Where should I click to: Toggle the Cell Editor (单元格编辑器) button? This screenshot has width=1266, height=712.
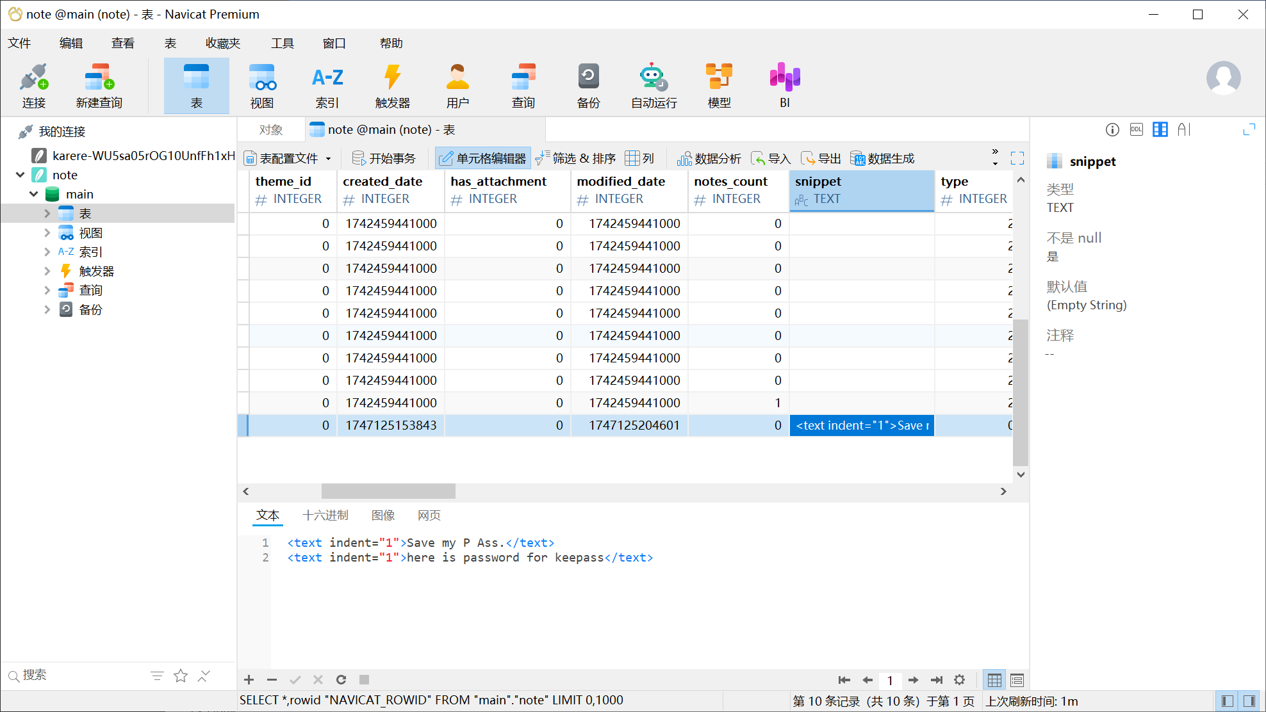(x=483, y=158)
